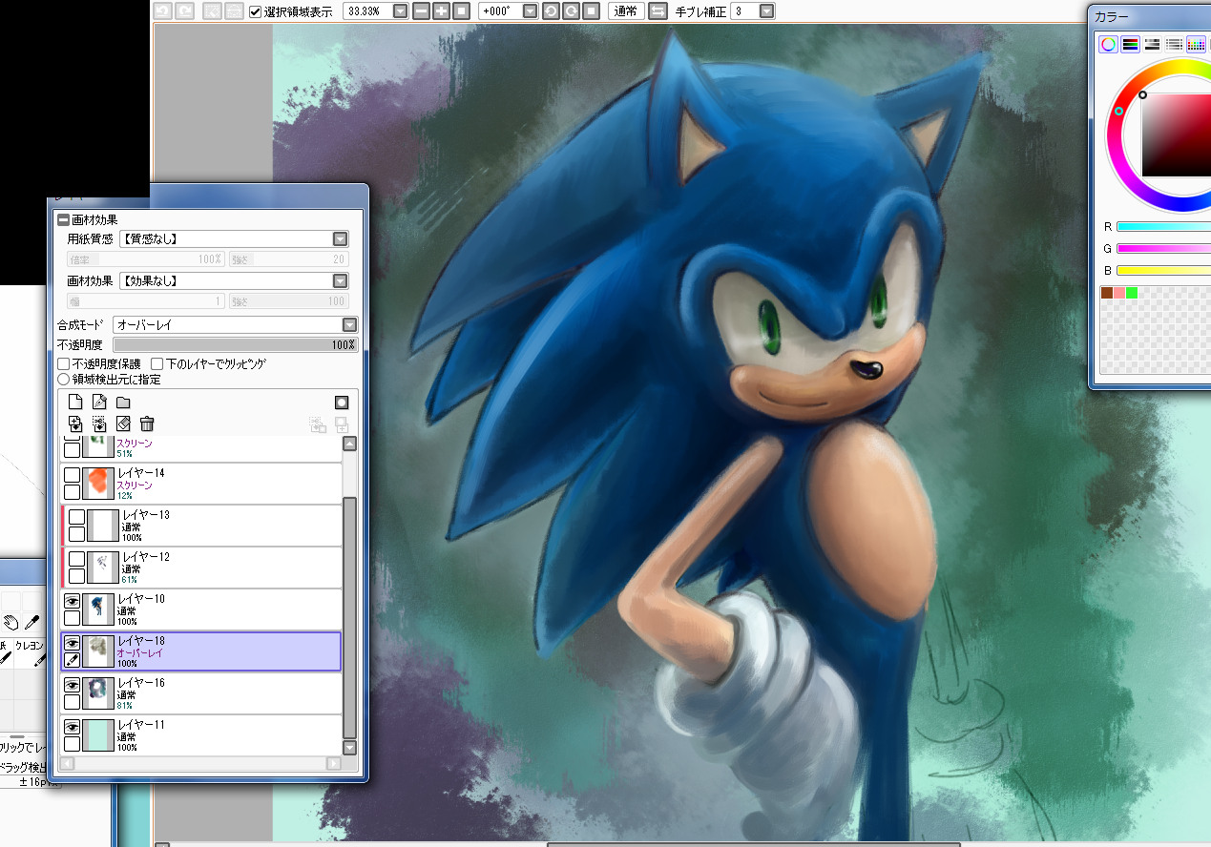Open the 用紙質感 texture dropdown

tap(340, 239)
